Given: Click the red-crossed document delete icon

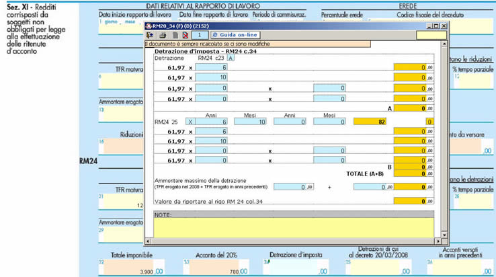Looking at the screenshot, I should pos(185,34).
